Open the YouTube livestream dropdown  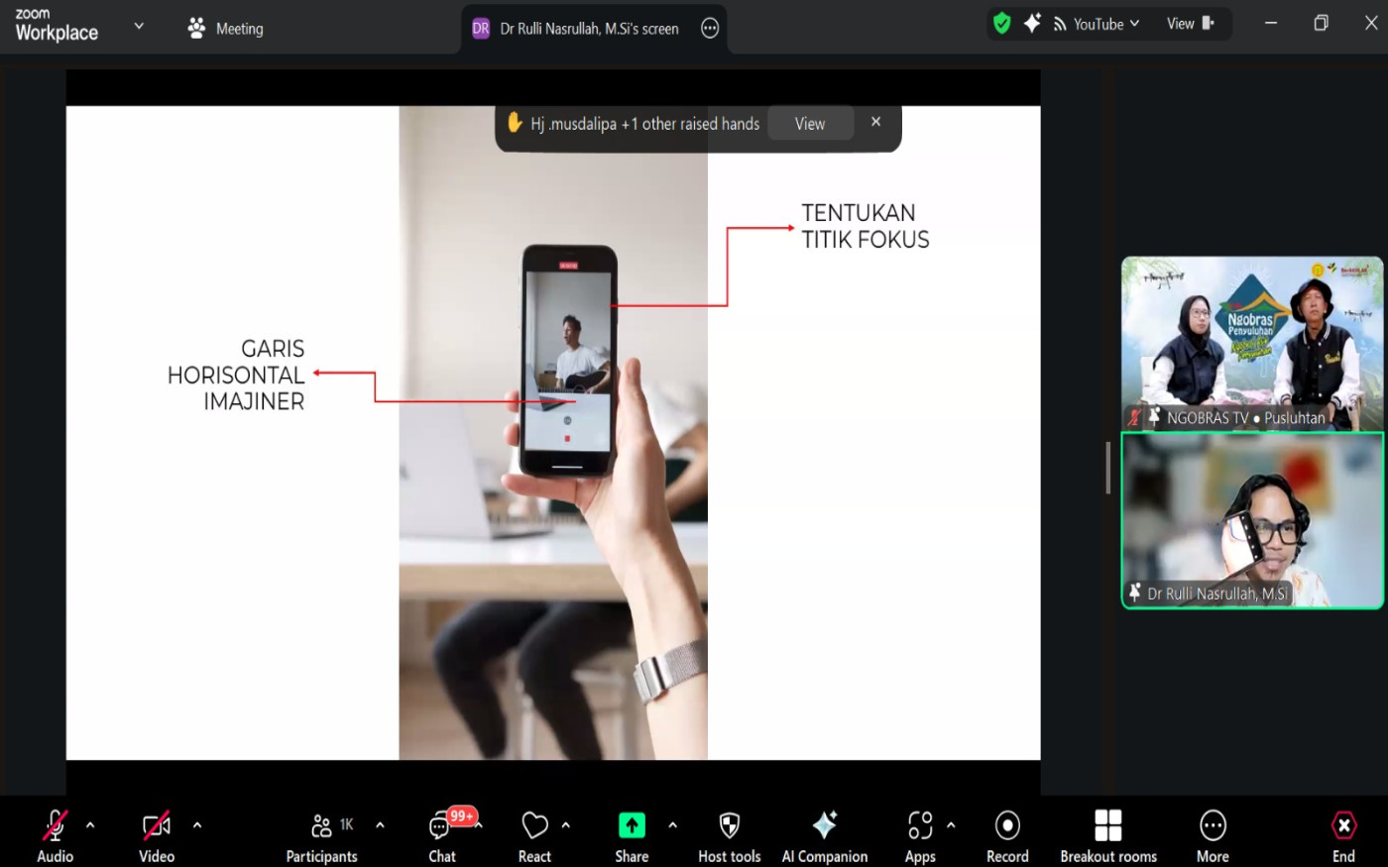1097,24
